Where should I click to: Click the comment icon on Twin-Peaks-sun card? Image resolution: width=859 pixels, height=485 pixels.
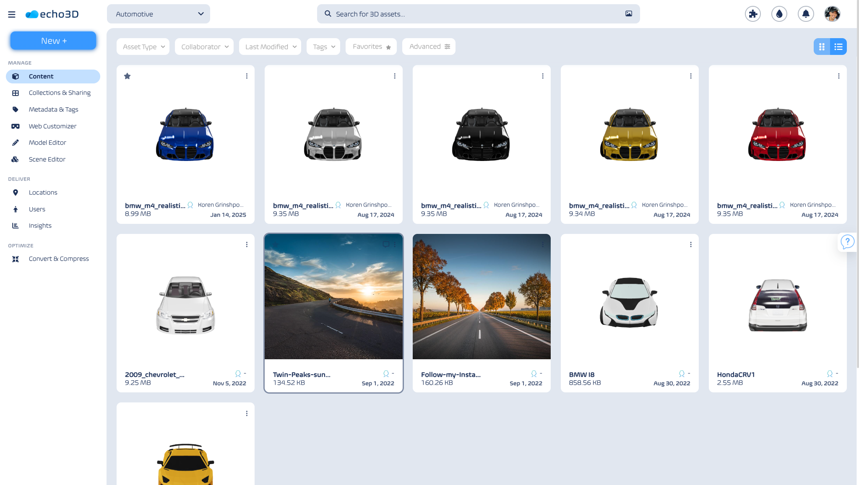[x=386, y=244]
